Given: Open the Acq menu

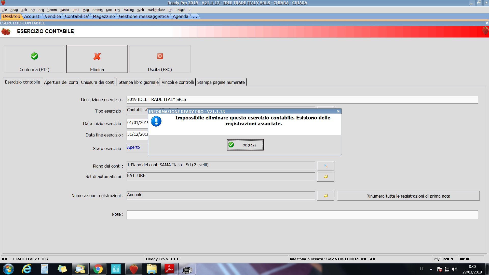Looking at the screenshot, I should coord(41,10).
